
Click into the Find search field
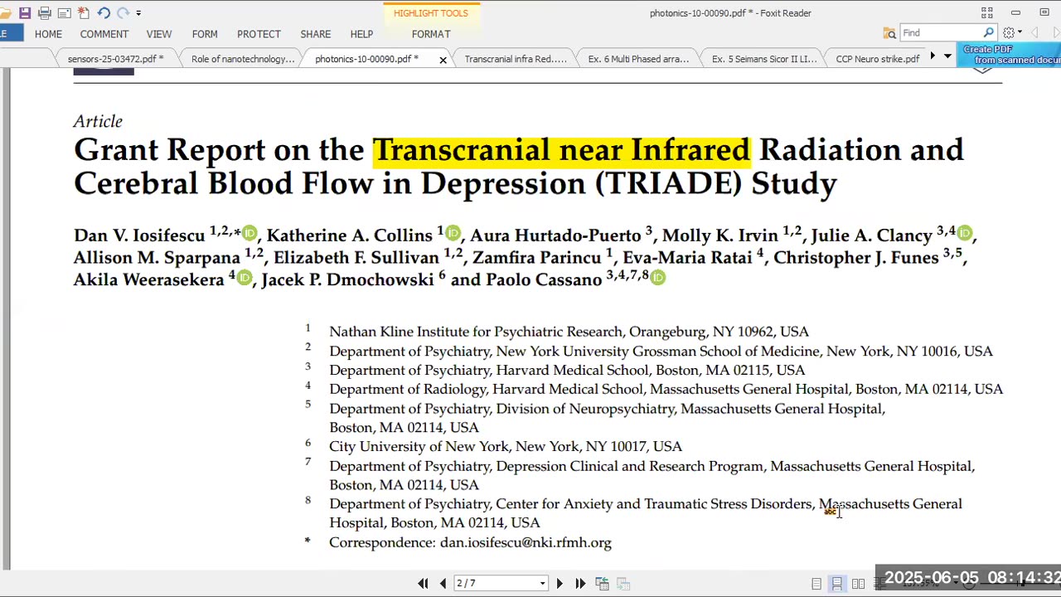click(x=942, y=33)
